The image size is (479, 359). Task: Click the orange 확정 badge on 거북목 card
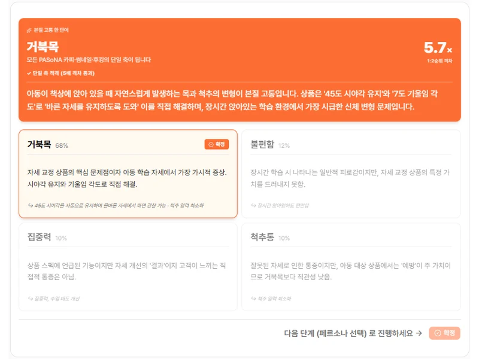click(x=217, y=144)
